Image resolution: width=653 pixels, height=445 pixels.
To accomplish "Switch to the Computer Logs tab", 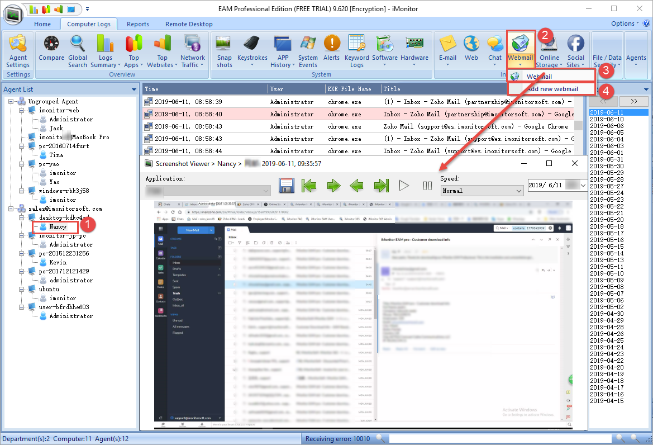I will [x=89, y=24].
